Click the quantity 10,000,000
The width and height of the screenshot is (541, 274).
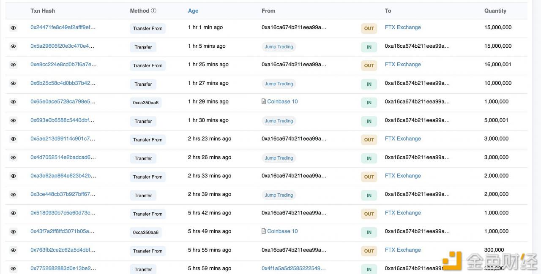coord(498,83)
